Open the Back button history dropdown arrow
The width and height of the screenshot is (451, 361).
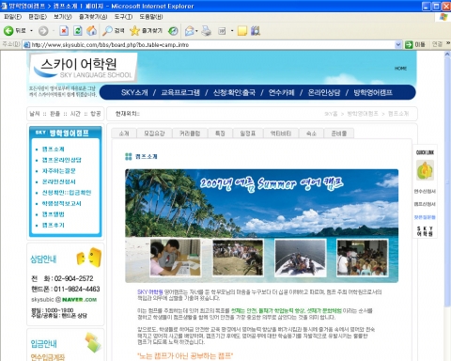pos(31,31)
